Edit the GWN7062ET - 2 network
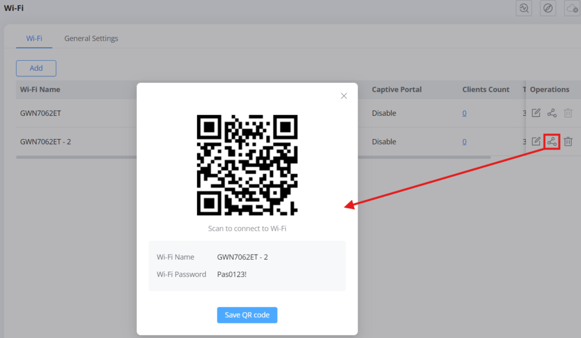This screenshot has width=581, height=338. tap(536, 141)
